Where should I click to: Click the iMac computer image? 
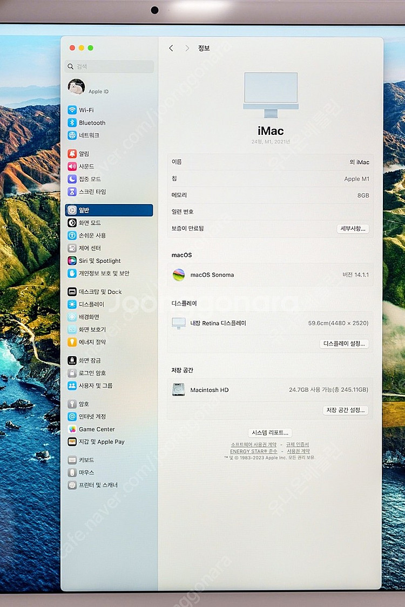click(271, 95)
